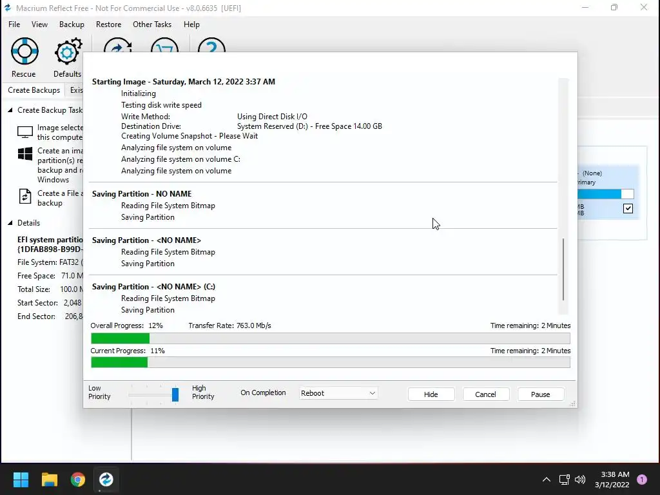Switch to the Create Backups tab
The width and height of the screenshot is (660, 495).
coord(34,90)
